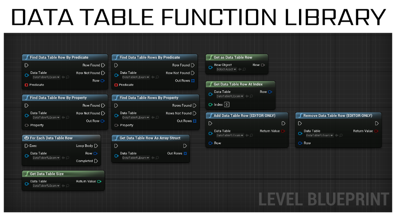
Task: Click the Row output pin on Get as Data Table Row
Action: point(263,65)
